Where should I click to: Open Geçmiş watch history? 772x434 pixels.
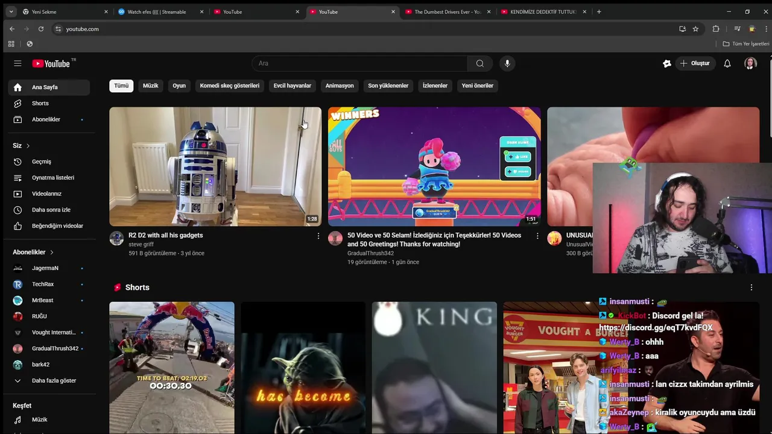(49, 162)
